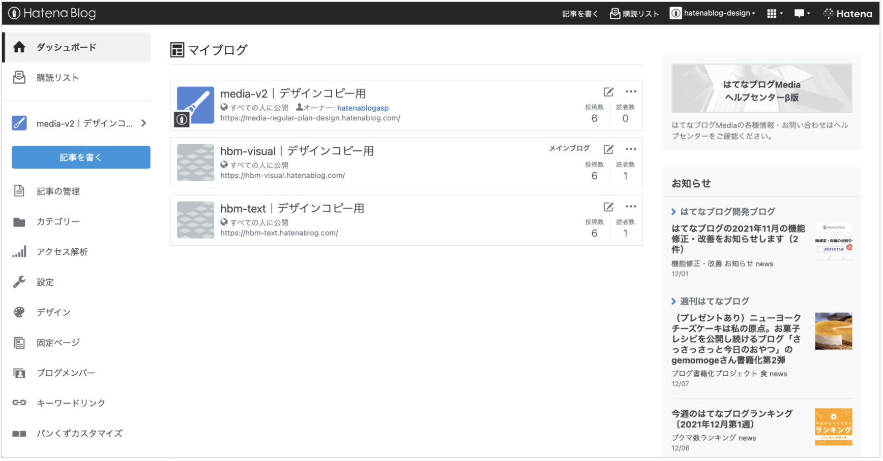Expand the media-v2 blog switcher chevron
Image resolution: width=883 pixels, height=461 pixels.
coord(144,123)
